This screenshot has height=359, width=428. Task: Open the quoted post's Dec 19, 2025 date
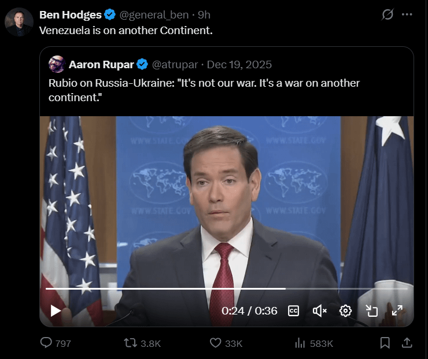(239, 64)
